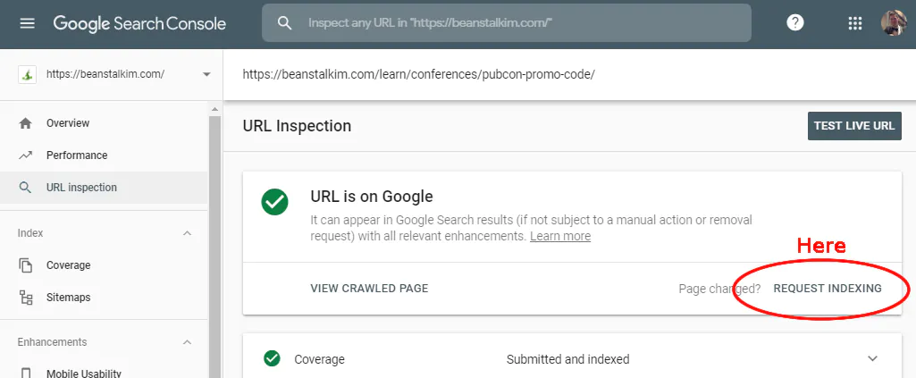The height and width of the screenshot is (378, 916).
Task: Click the search magnifier icon in top bar
Action: coord(284,23)
